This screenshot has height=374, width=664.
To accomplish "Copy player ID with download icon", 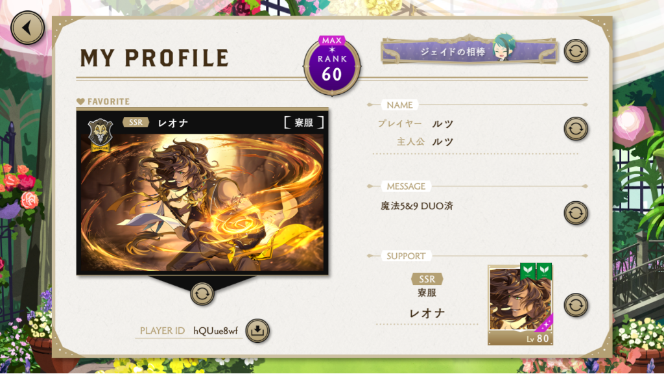I will coord(257,330).
